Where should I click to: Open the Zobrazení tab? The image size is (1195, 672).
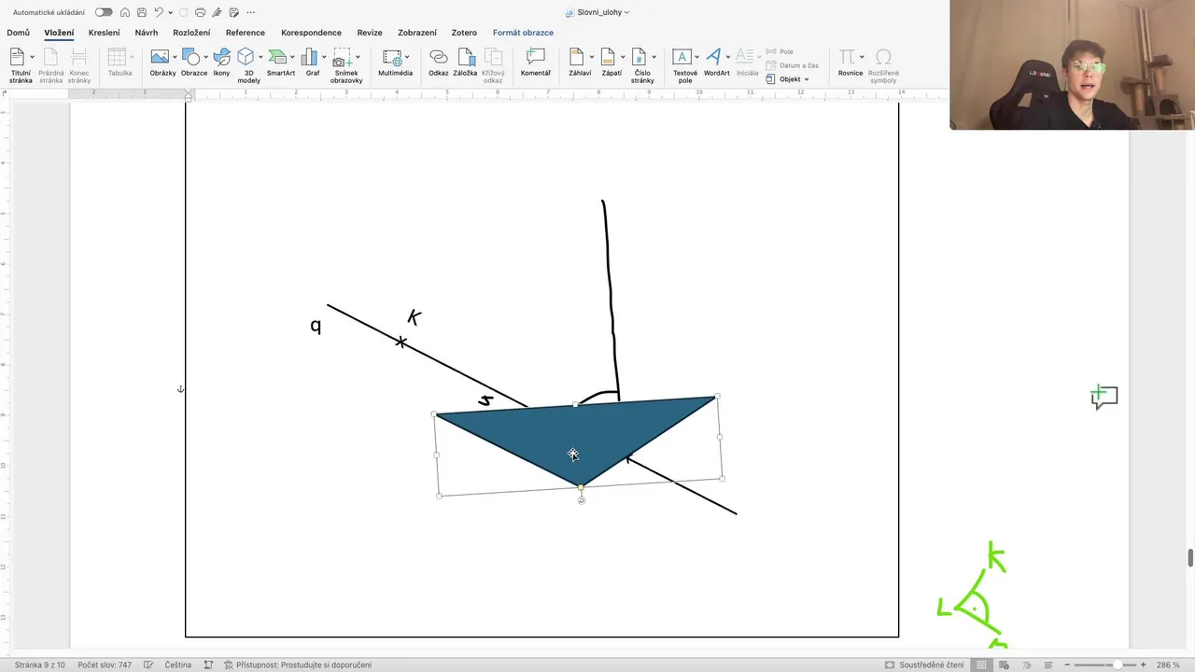pos(417,33)
